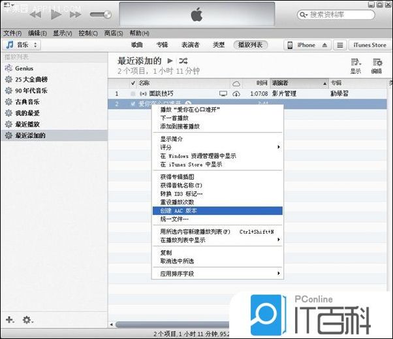Choose 在 iTunes Store 中显示
The height and width of the screenshot is (339, 393).
217,165
